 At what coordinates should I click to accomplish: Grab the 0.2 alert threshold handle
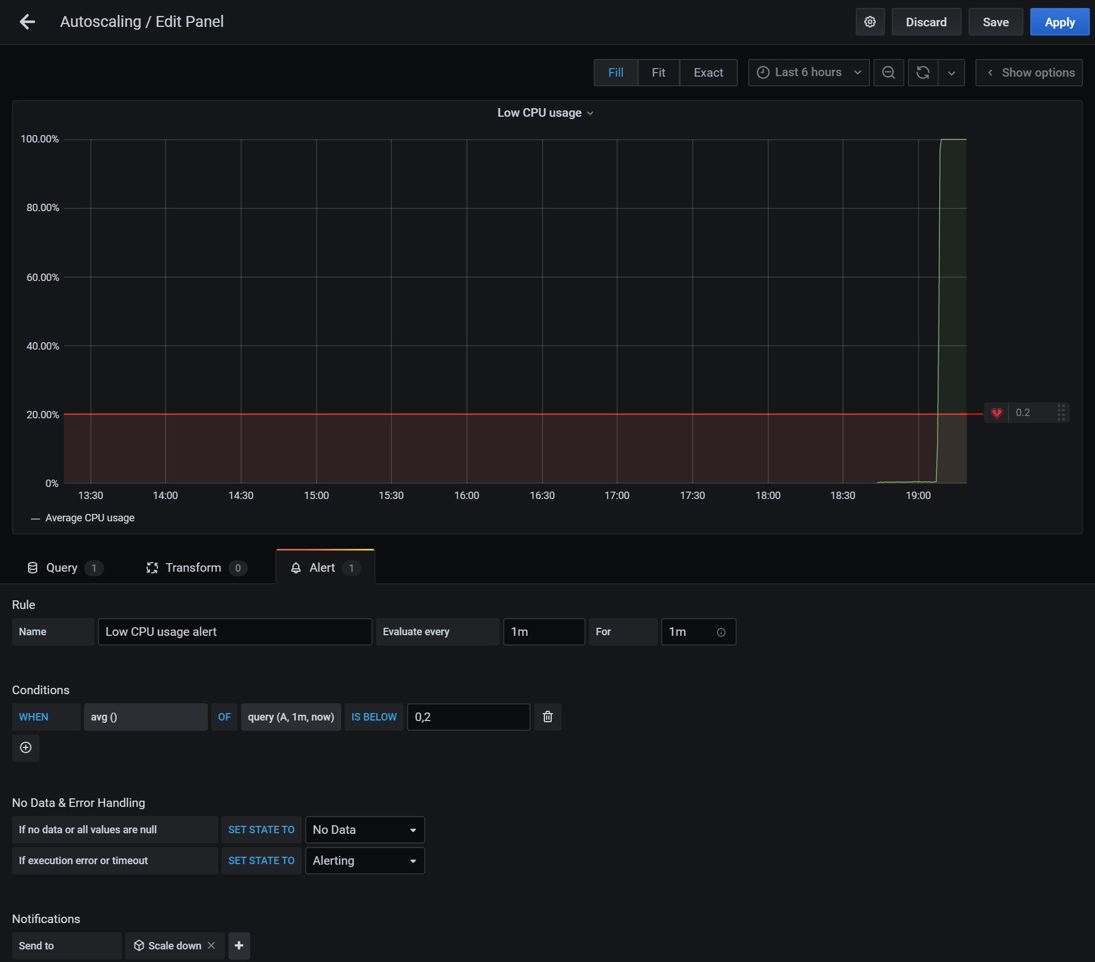[1061, 413]
